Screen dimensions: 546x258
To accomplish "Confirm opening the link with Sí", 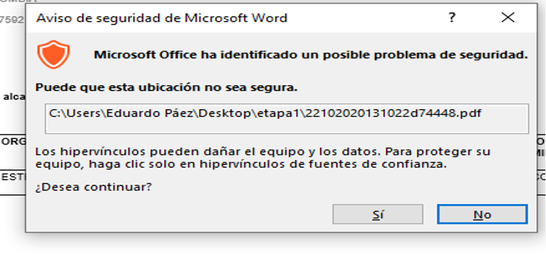I will coord(378,214).
